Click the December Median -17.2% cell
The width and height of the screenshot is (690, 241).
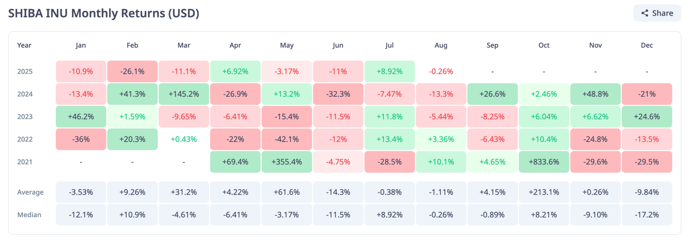pyautogui.click(x=647, y=214)
